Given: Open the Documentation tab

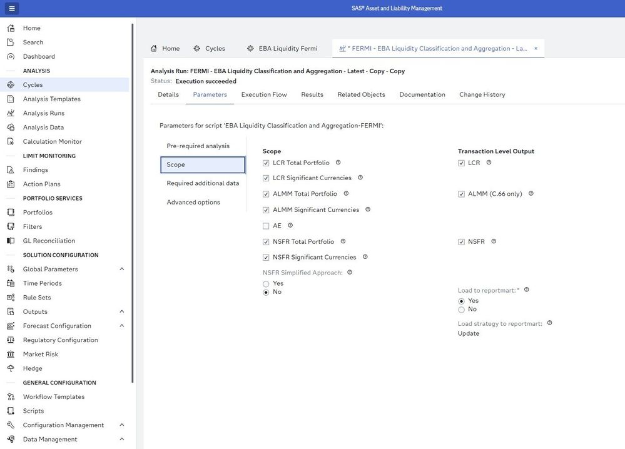Looking at the screenshot, I should click(x=422, y=95).
